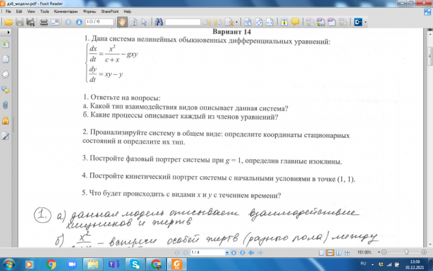Click the zoom out minus button
The width and height of the screenshot is (433, 271).
click(x=384, y=252)
